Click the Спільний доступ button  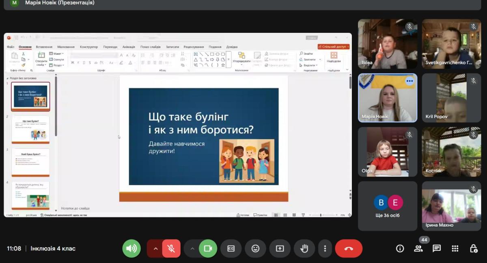pos(333,47)
